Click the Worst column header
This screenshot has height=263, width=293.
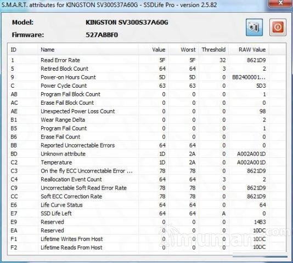183,50
